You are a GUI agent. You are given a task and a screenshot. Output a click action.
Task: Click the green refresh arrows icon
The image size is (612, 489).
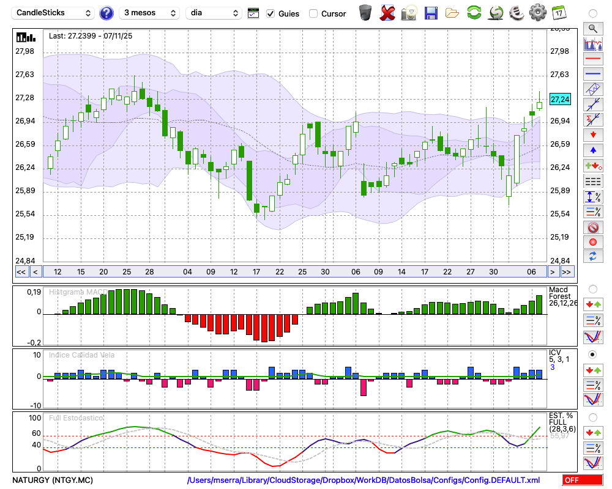[x=474, y=12]
